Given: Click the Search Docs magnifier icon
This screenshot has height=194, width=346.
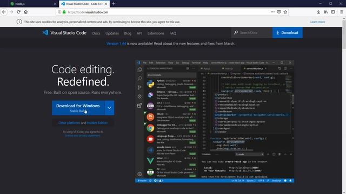Looking at the screenshot, I should [x=236, y=32].
